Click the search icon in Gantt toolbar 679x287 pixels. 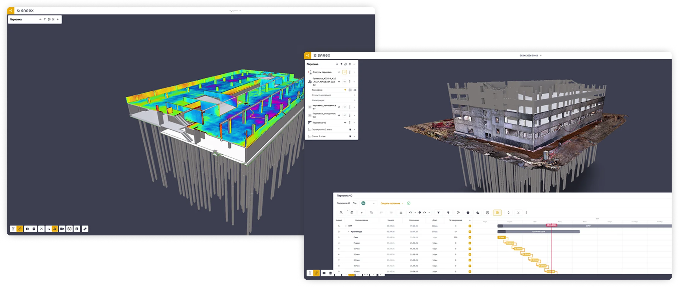click(x=341, y=212)
